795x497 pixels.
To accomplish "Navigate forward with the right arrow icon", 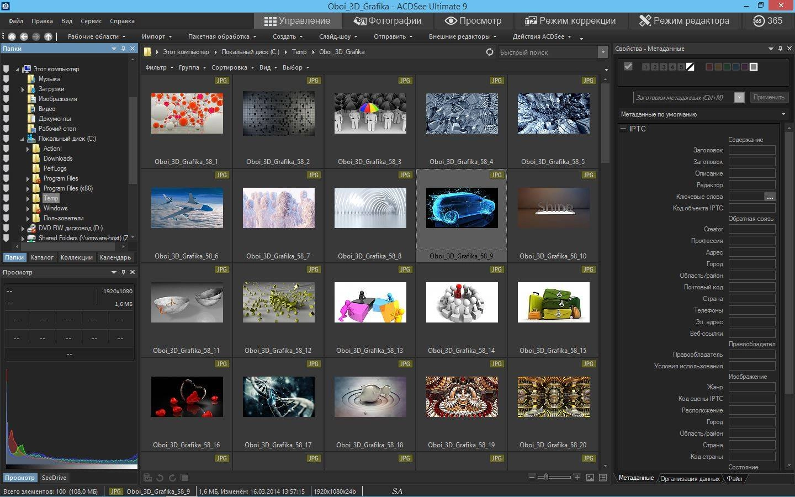I will tap(36, 36).
